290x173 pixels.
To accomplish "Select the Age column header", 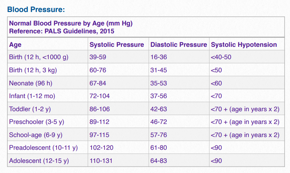I will pos(15,45).
